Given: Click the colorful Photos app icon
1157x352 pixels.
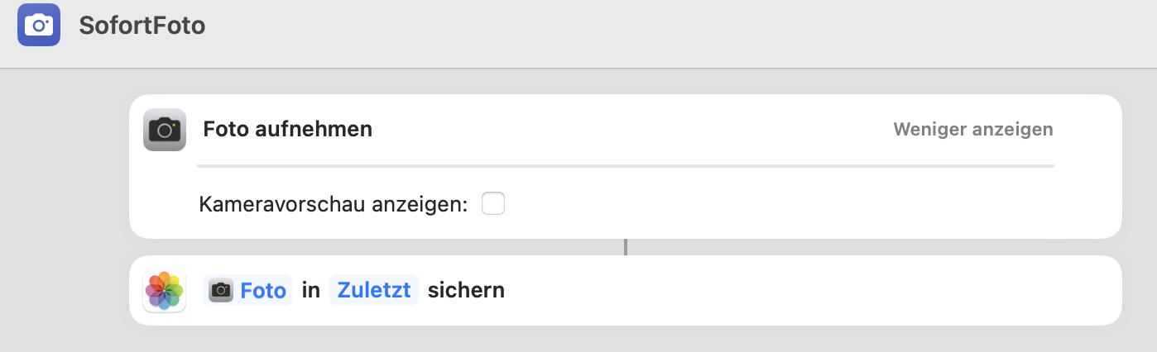Looking at the screenshot, I should (x=164, y=291).
